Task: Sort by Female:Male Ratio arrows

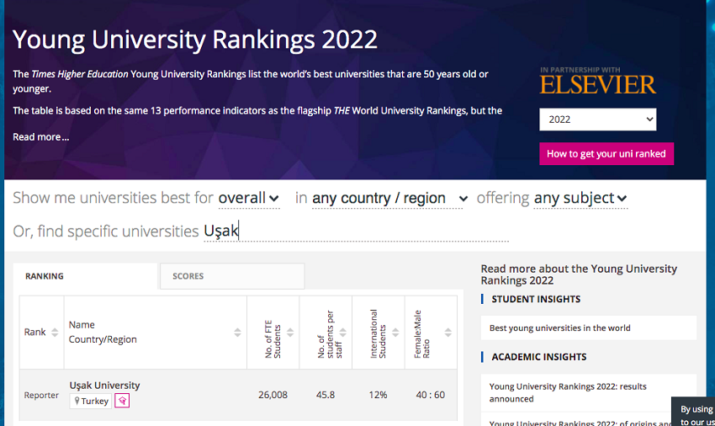Action: click(x=448, y=333)
